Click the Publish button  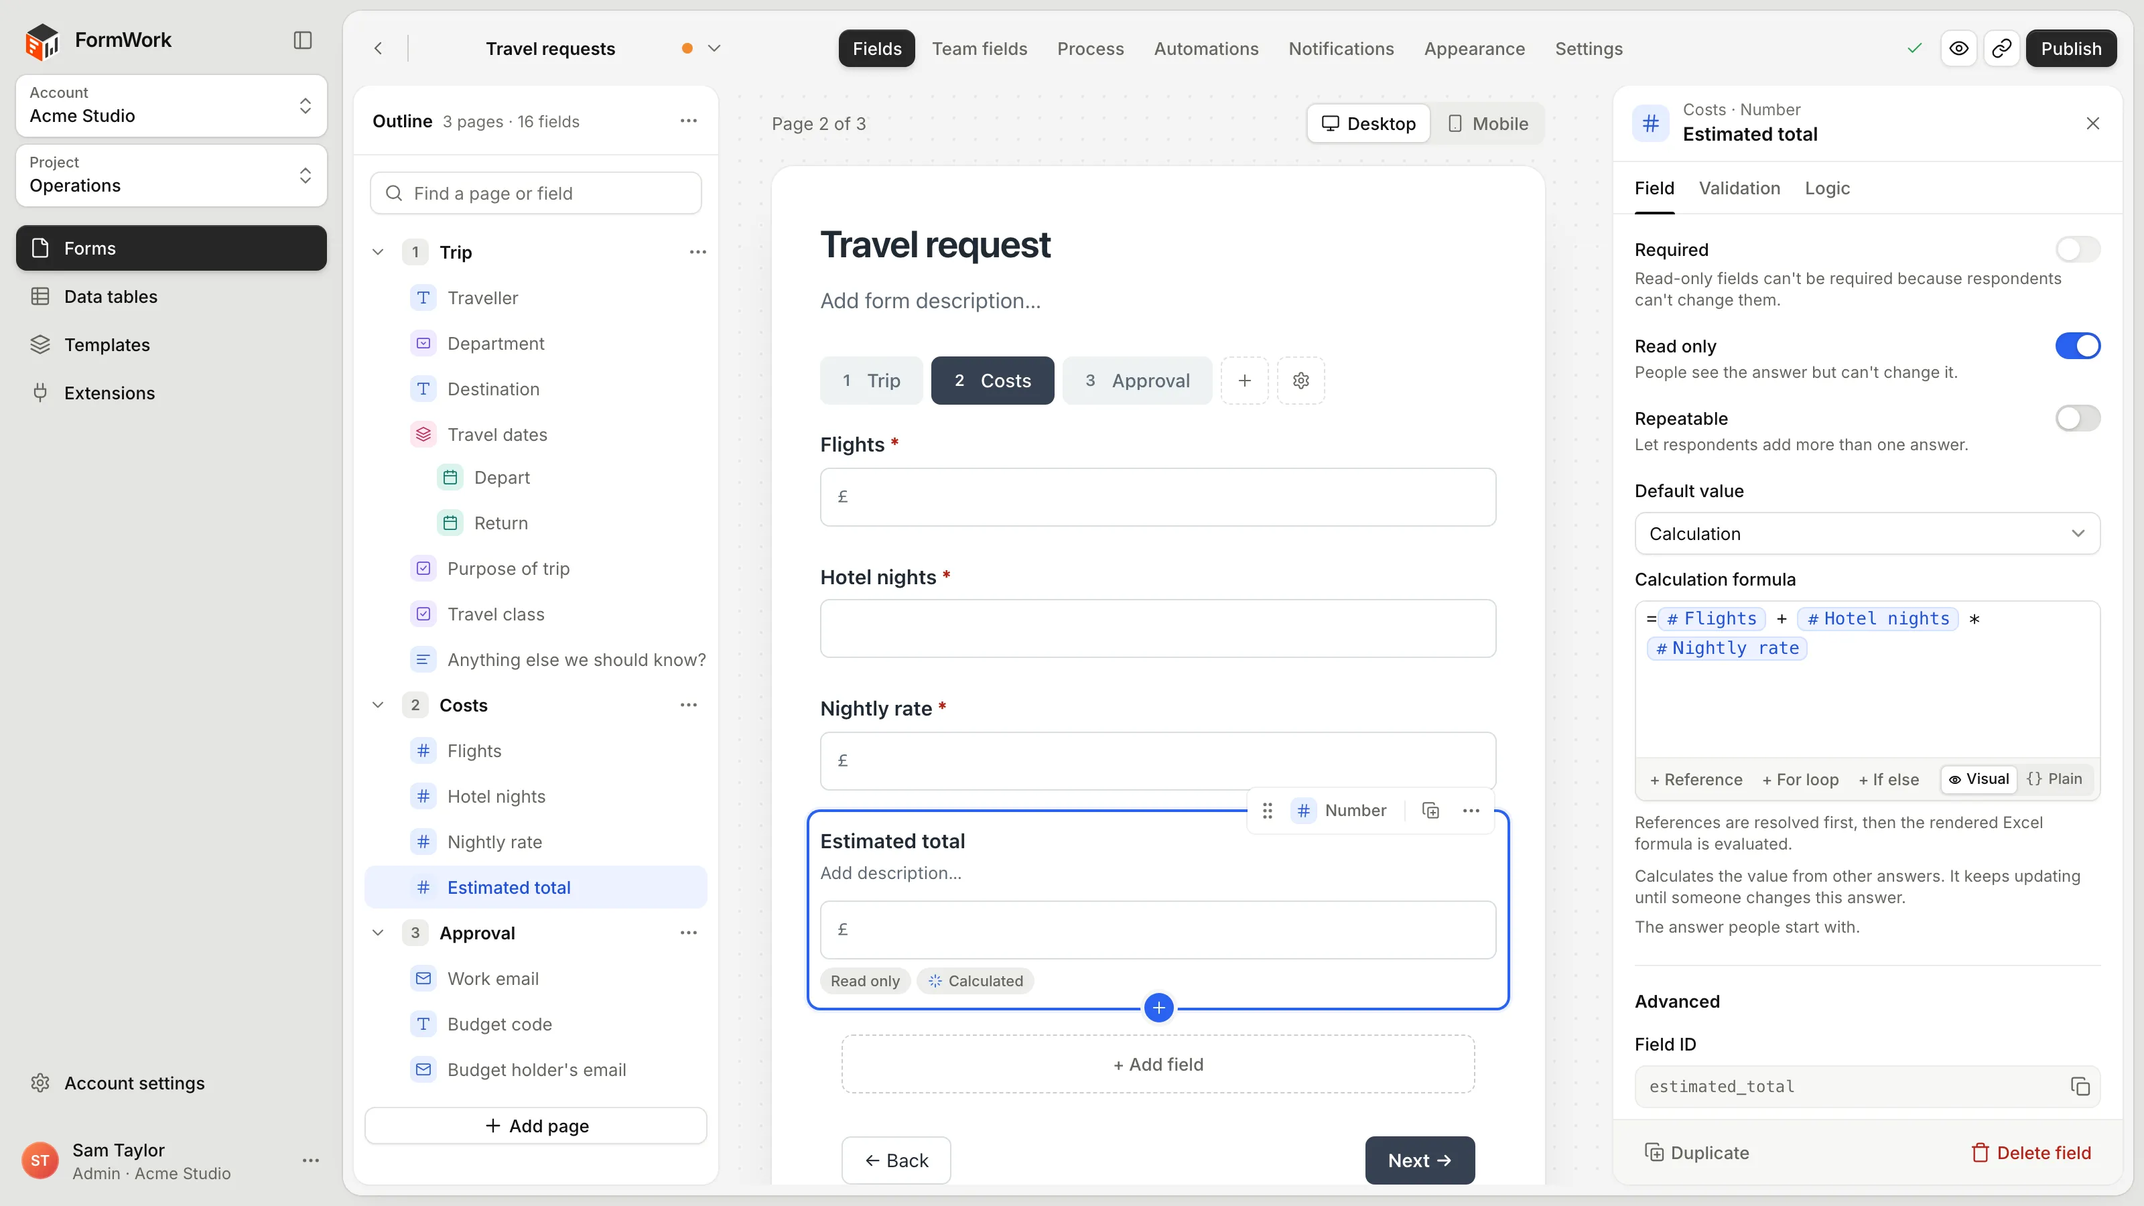pos(2071,48)
